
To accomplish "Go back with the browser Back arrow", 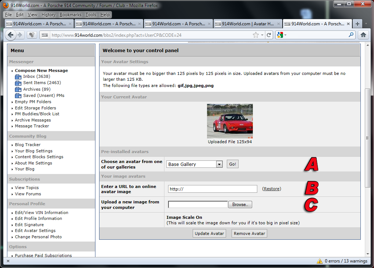I will click(10, 35).
